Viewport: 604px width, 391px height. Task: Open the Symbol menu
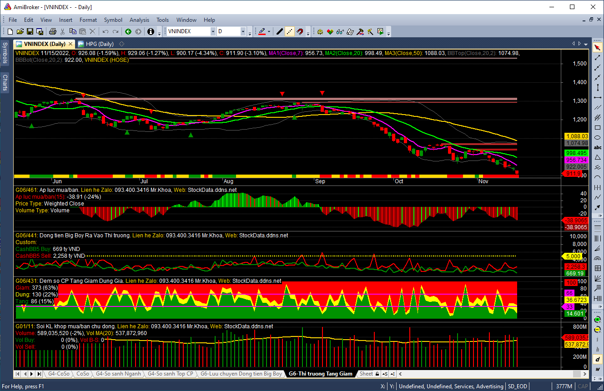pyautogui.click(x=113, y=20)
